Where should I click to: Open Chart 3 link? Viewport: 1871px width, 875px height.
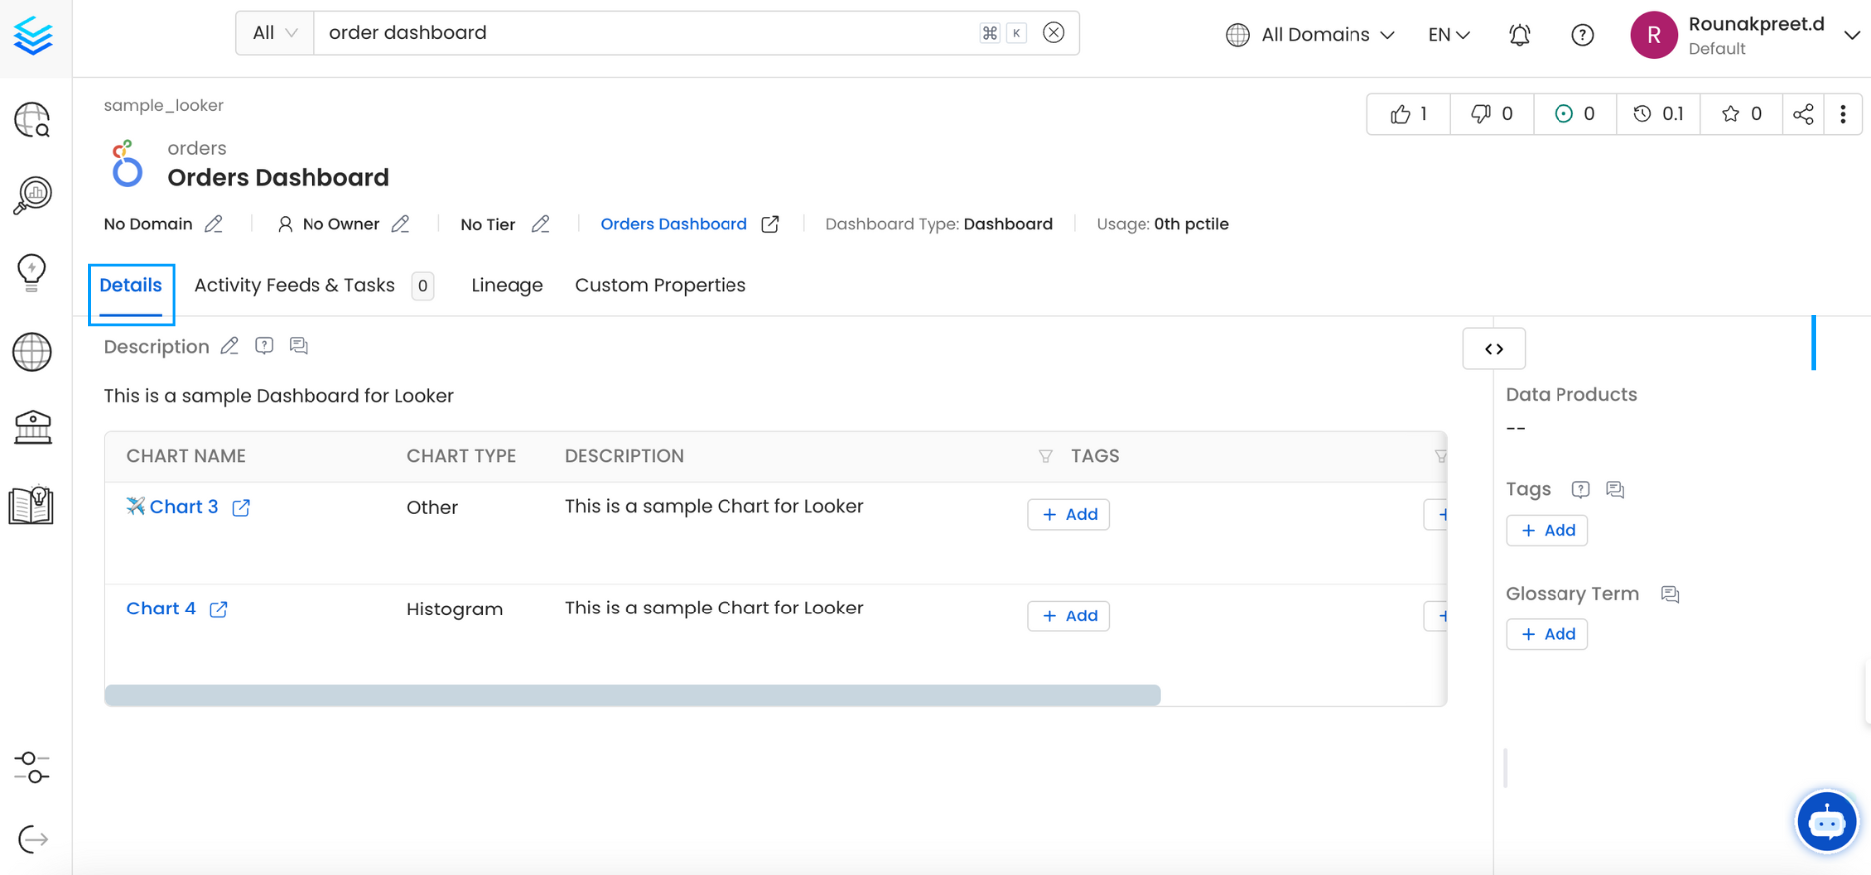click(183, 507)
